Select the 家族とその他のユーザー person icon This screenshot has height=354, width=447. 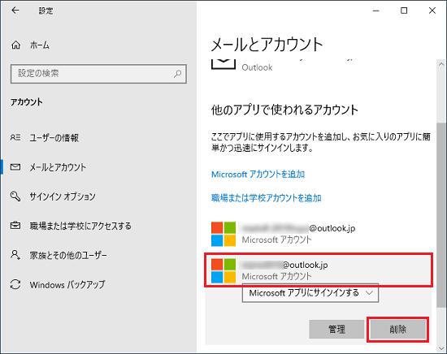pyautogui.click(x=15, y=255)
